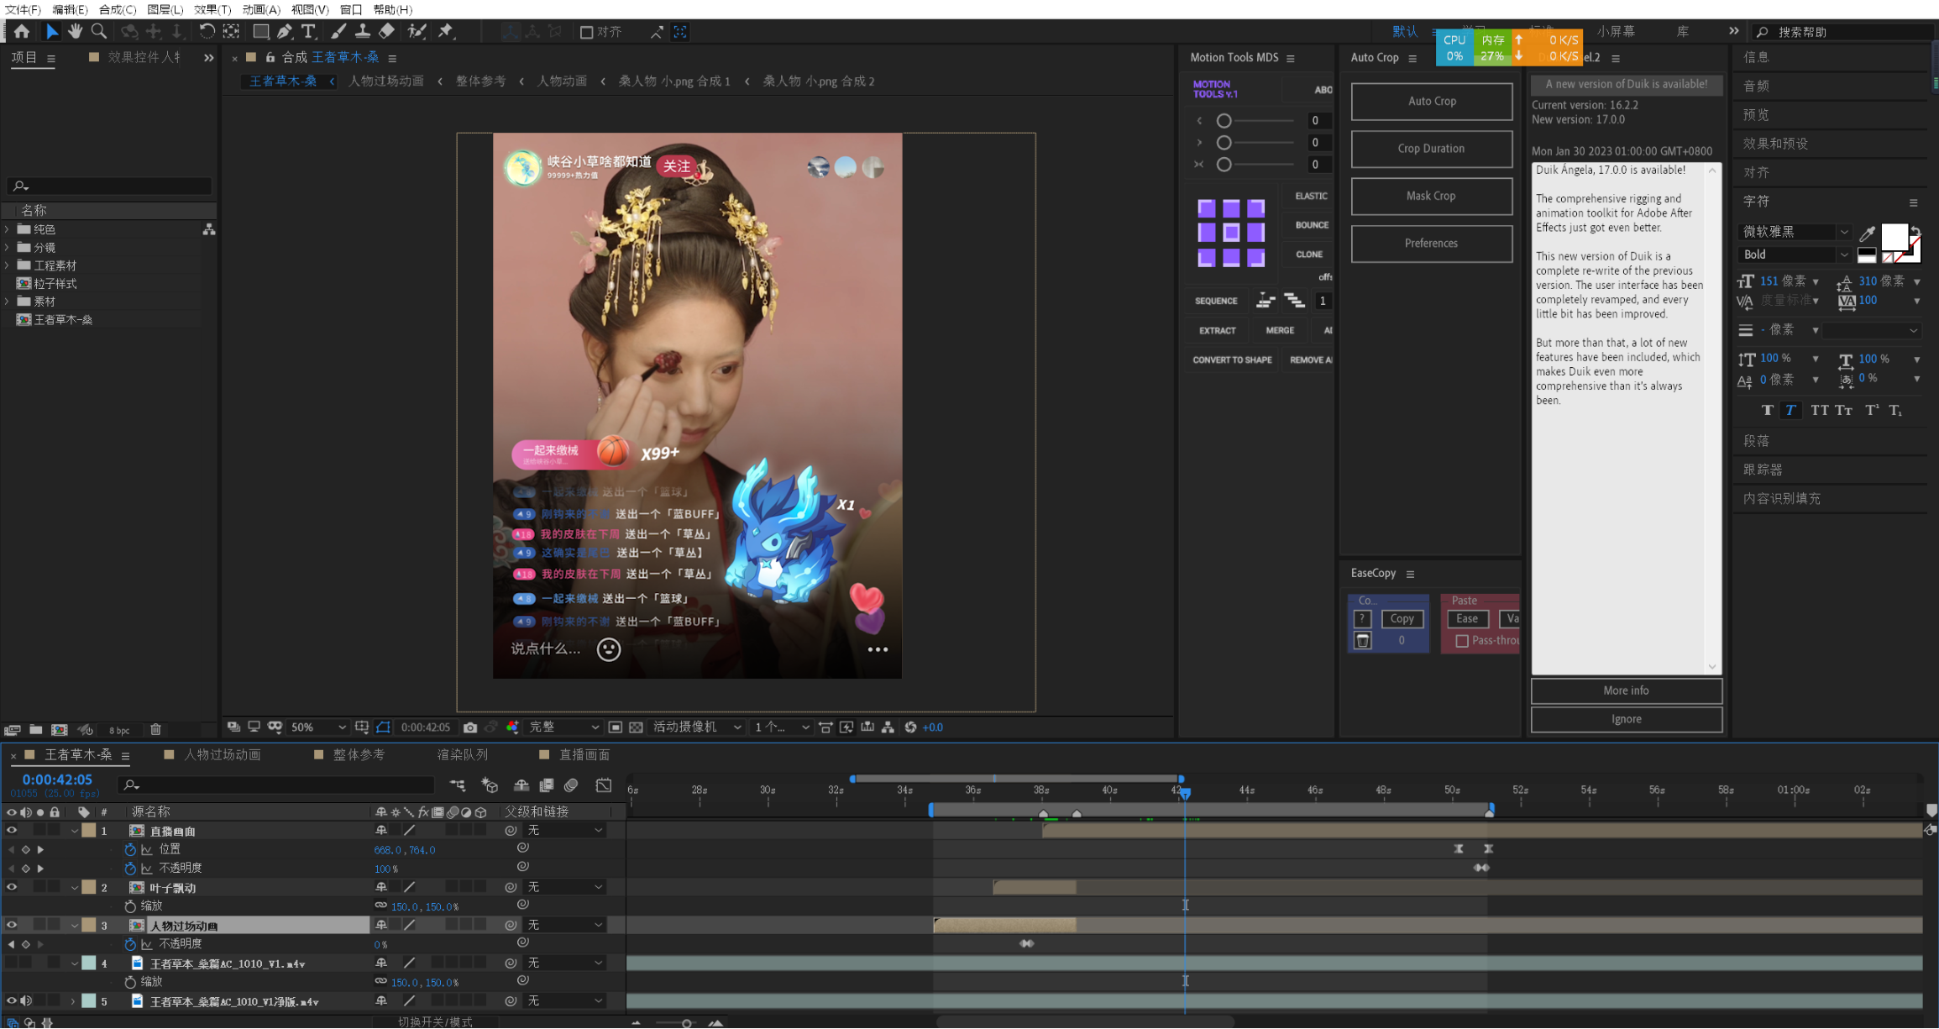The height and width of the screenshot is (1029, 1939).
Task: Enable motion blur for timeline layers
Action: click(571, 785)
